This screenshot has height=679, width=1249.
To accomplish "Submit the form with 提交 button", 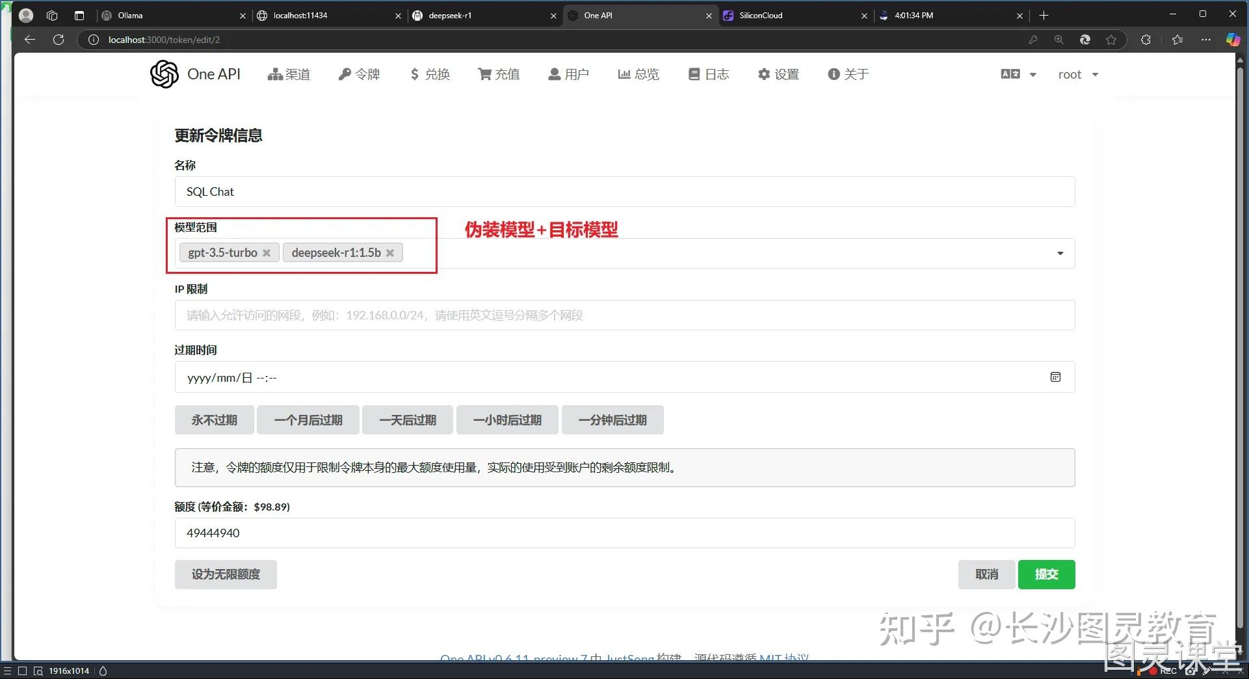I will pyautogui.click(x=1045, y=574).
